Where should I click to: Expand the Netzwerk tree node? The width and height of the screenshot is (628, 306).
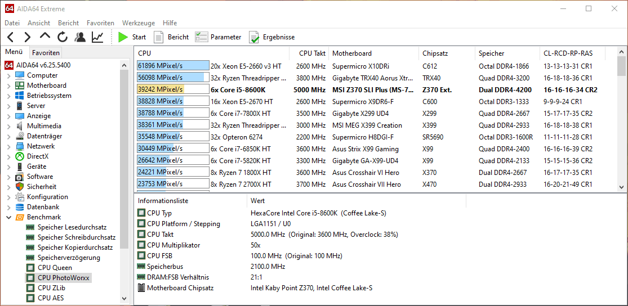[x=8, y=146]
